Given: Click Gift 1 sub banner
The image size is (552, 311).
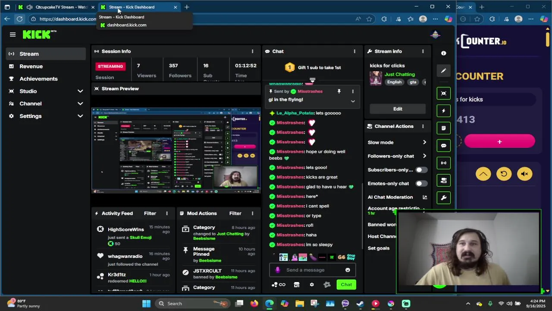Looking at the screenshot, I should [x=313, y=67].
